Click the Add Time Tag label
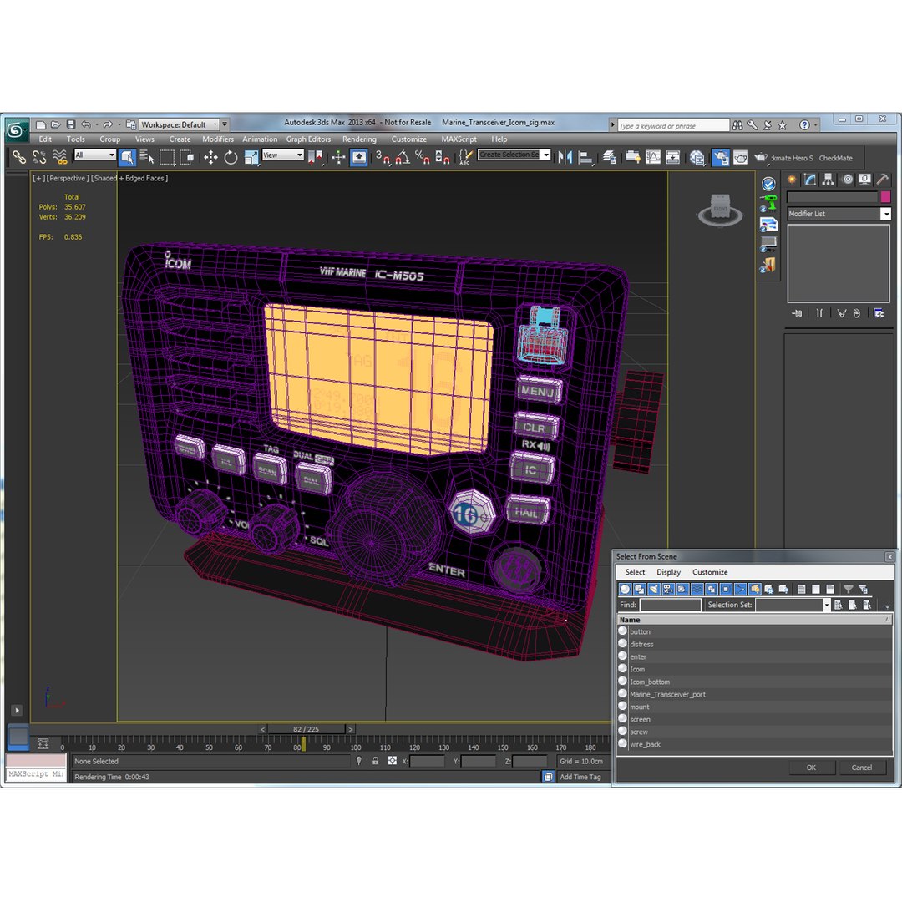The height and width of the screenshot is (902, 902). (580, 778)
